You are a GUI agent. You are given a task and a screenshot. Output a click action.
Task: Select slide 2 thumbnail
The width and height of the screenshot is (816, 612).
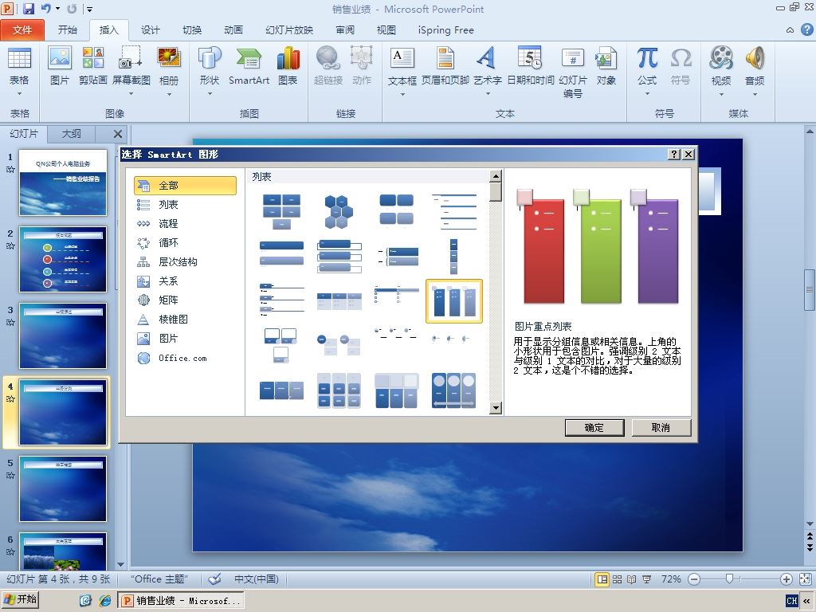pyautogui.click(x=63, y=259)
